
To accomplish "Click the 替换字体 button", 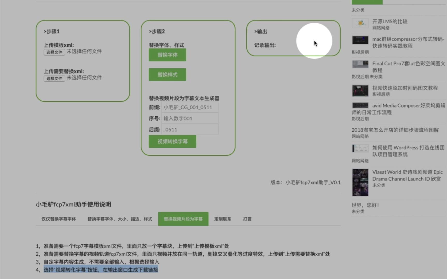I will pyautogui.click(x=167, y=55).
